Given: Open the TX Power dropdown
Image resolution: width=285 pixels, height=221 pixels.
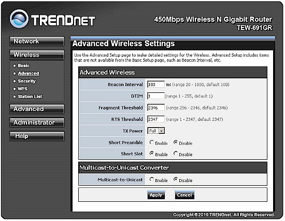Looking at the screenshot, I should coord(156,131).
